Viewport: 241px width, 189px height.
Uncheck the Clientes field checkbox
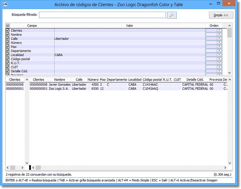click(x=7, y=30)
